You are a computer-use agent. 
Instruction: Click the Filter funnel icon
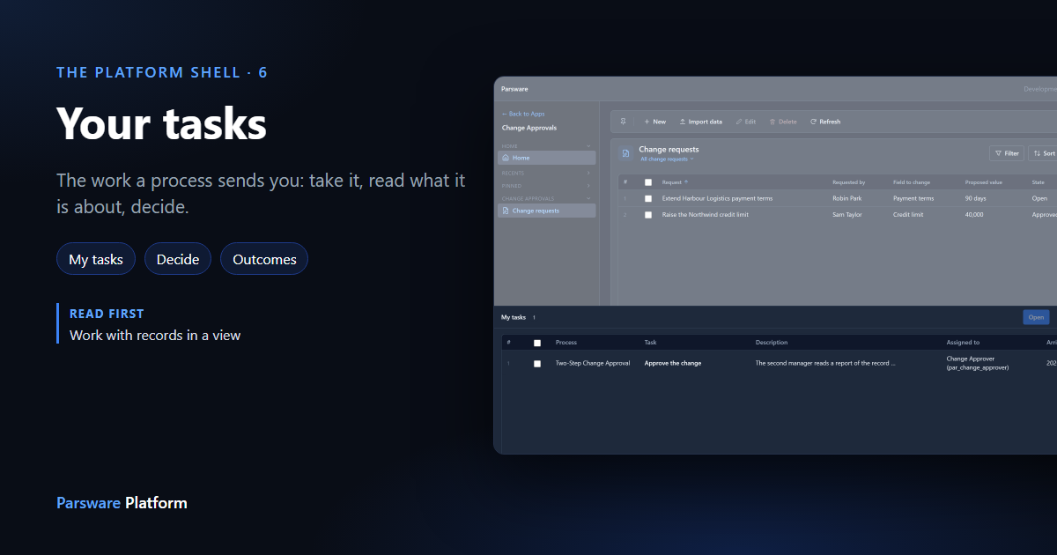pyautogui.click(x=998, y=153)
